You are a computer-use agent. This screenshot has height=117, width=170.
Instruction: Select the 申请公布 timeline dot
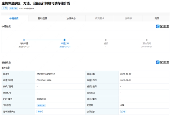pyautogui.click(x=65, y=40)
